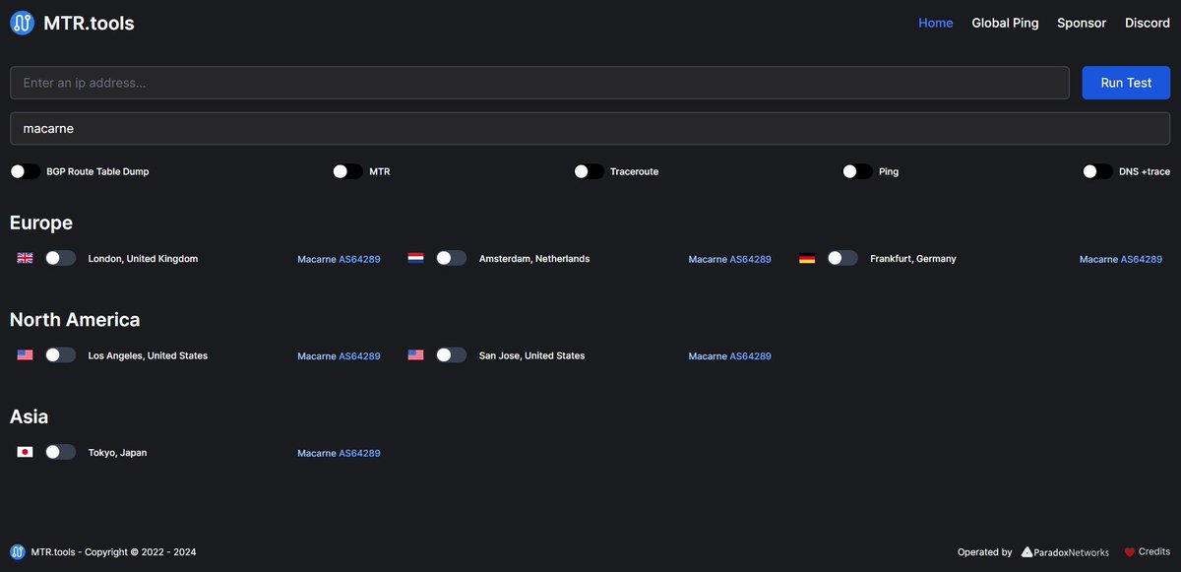
Task: Click the 'Frankfurt, Germany' label
Action: click(x=913, y=259)
